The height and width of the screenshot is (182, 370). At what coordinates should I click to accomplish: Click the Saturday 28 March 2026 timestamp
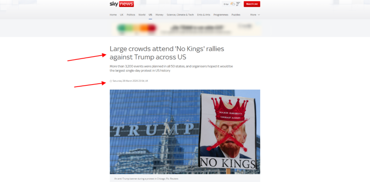pyautogui.click(x=130, y=81)
